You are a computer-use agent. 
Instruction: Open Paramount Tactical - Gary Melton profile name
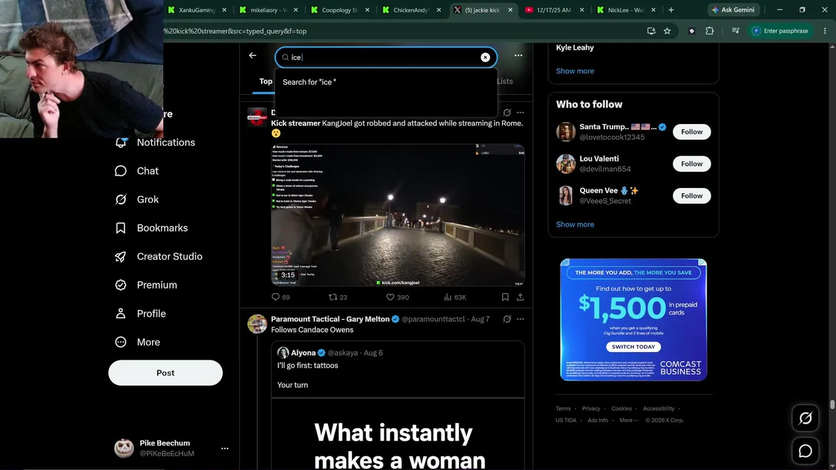coord(330,319)
